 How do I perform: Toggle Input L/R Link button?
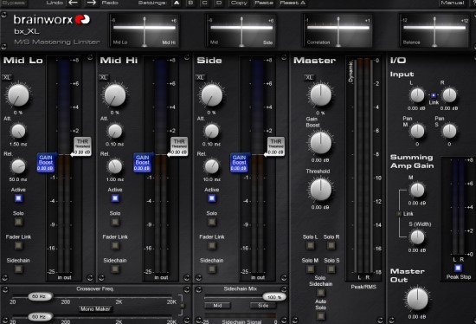434,95
